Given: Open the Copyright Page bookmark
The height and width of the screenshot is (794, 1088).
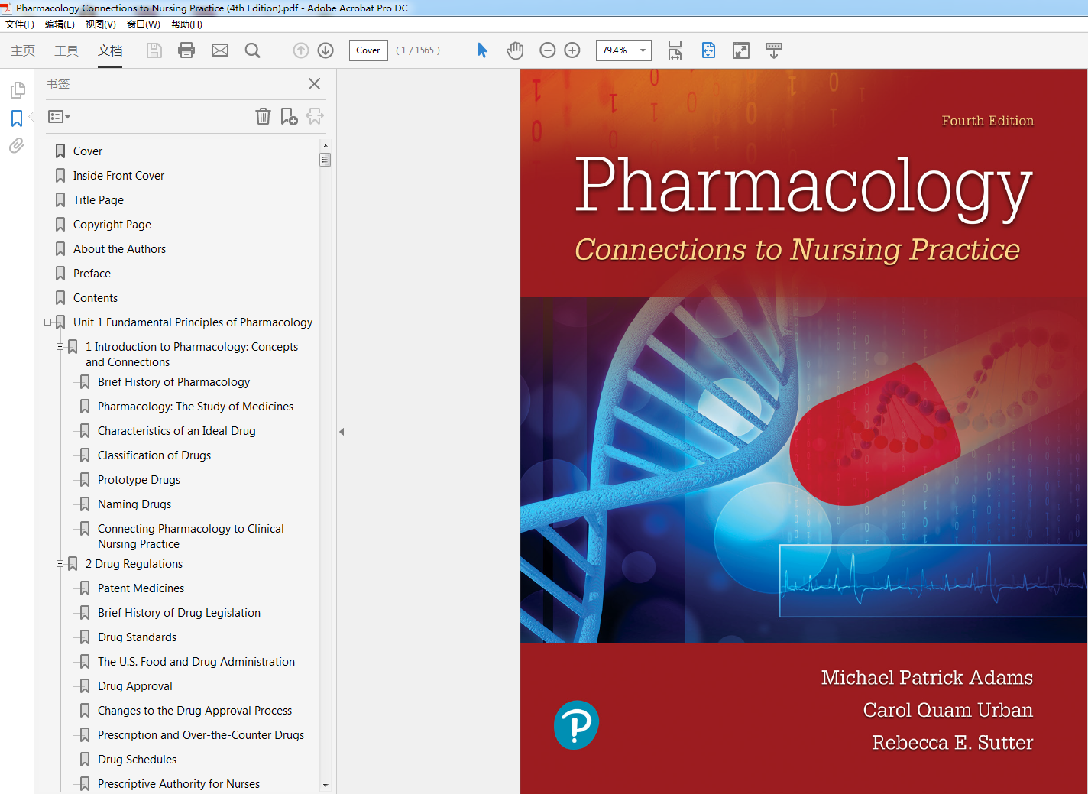Looking at the screenshot, I should point(112,225).
